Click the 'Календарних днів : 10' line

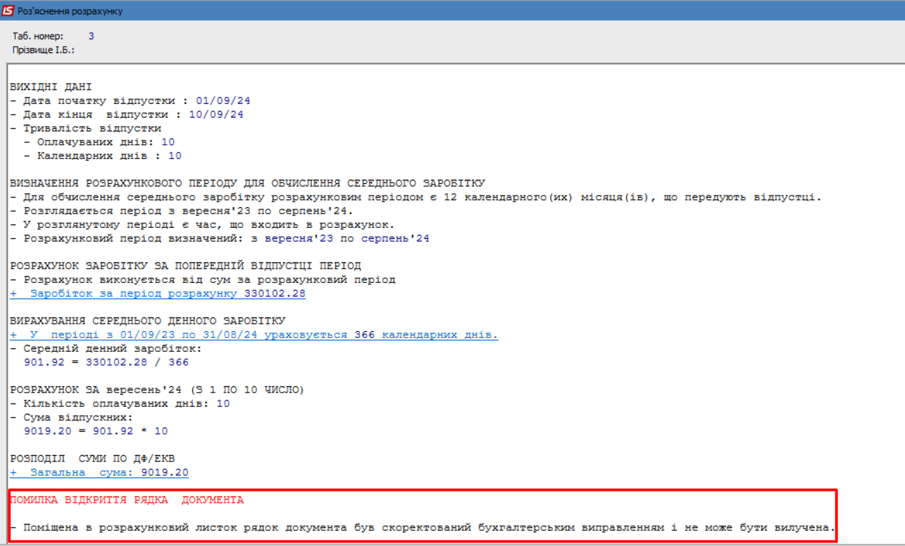[103, 156]
